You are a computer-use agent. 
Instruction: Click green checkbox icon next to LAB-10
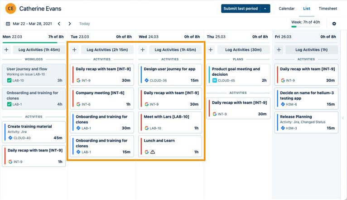9,80
